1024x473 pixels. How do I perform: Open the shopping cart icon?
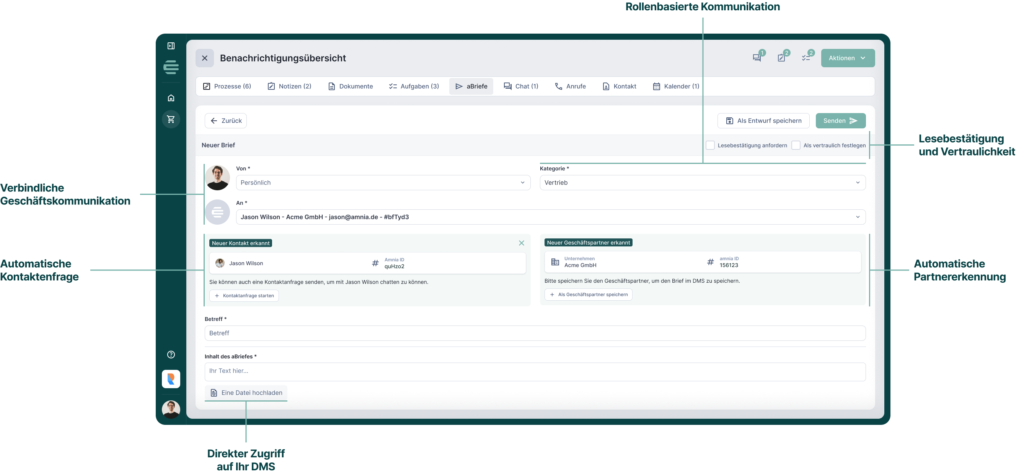pos(171,119)
